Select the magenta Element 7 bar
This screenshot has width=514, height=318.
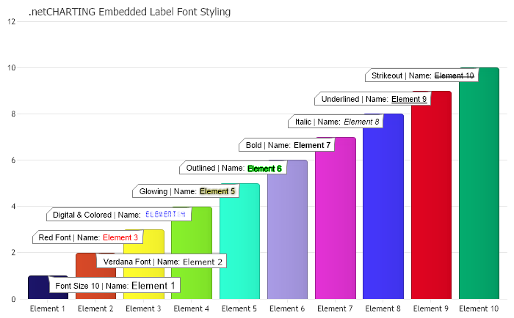[336, 220]
